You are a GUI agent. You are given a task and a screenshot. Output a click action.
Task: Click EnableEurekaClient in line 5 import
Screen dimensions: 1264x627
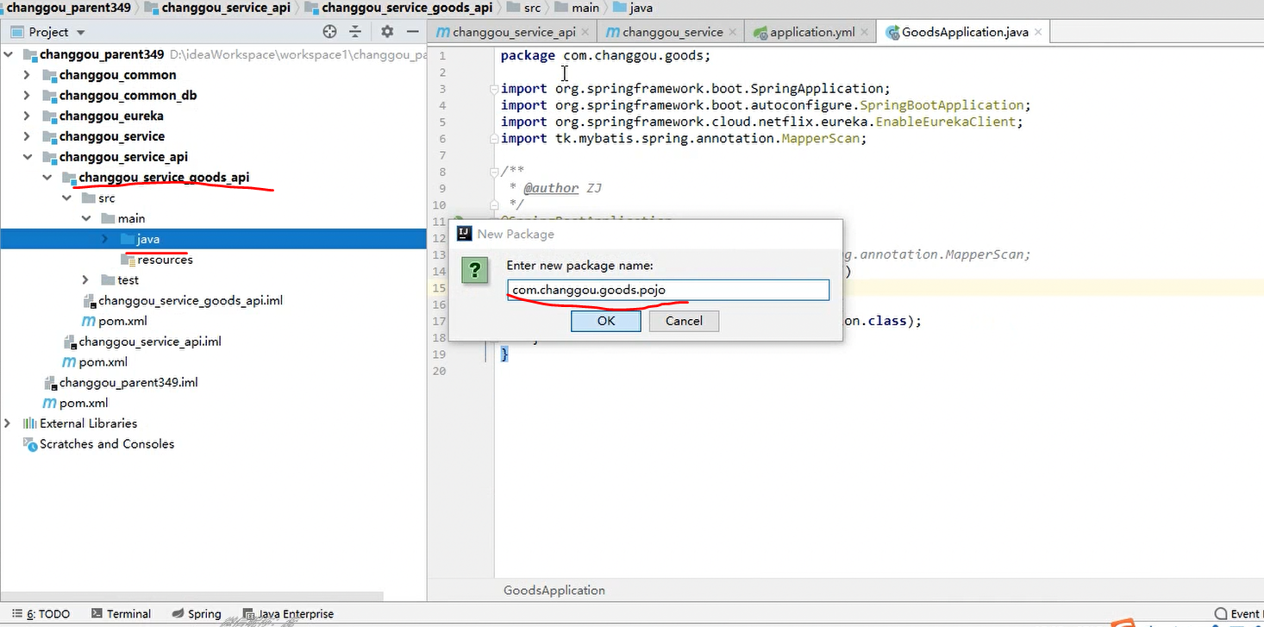click(946, 122)
